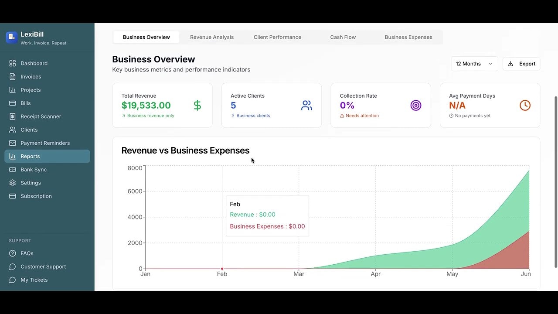The height and width of the screenshot is (314, 558).
Task: Open Bank Sync from sidebar
Action: (x=47, y=170)
